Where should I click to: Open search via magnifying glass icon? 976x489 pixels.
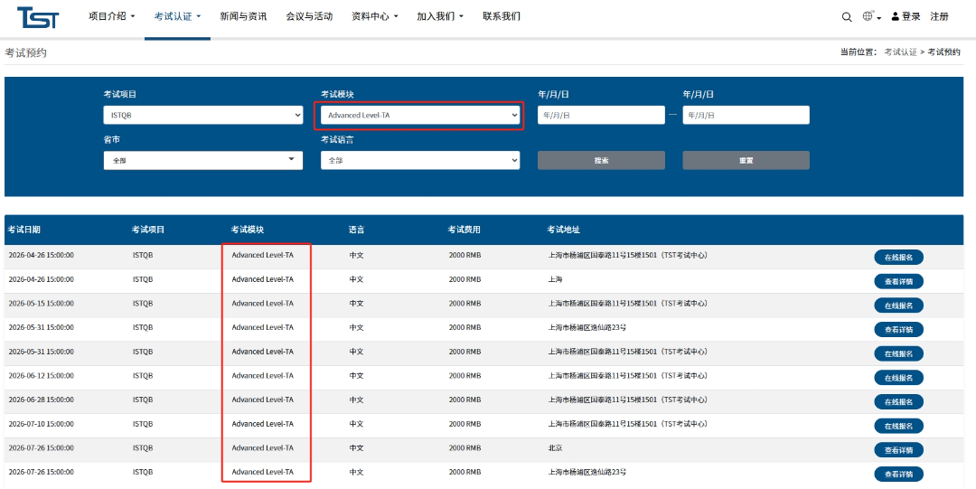[847, 17]
